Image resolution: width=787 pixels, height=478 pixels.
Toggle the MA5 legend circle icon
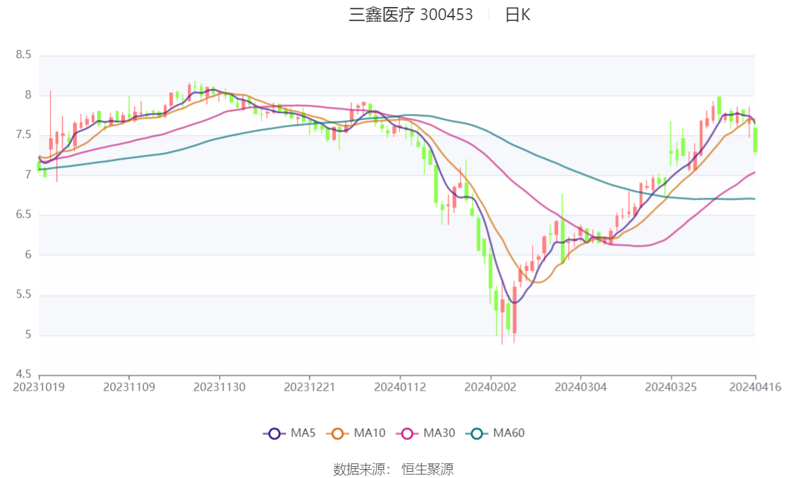coord(274,434)
